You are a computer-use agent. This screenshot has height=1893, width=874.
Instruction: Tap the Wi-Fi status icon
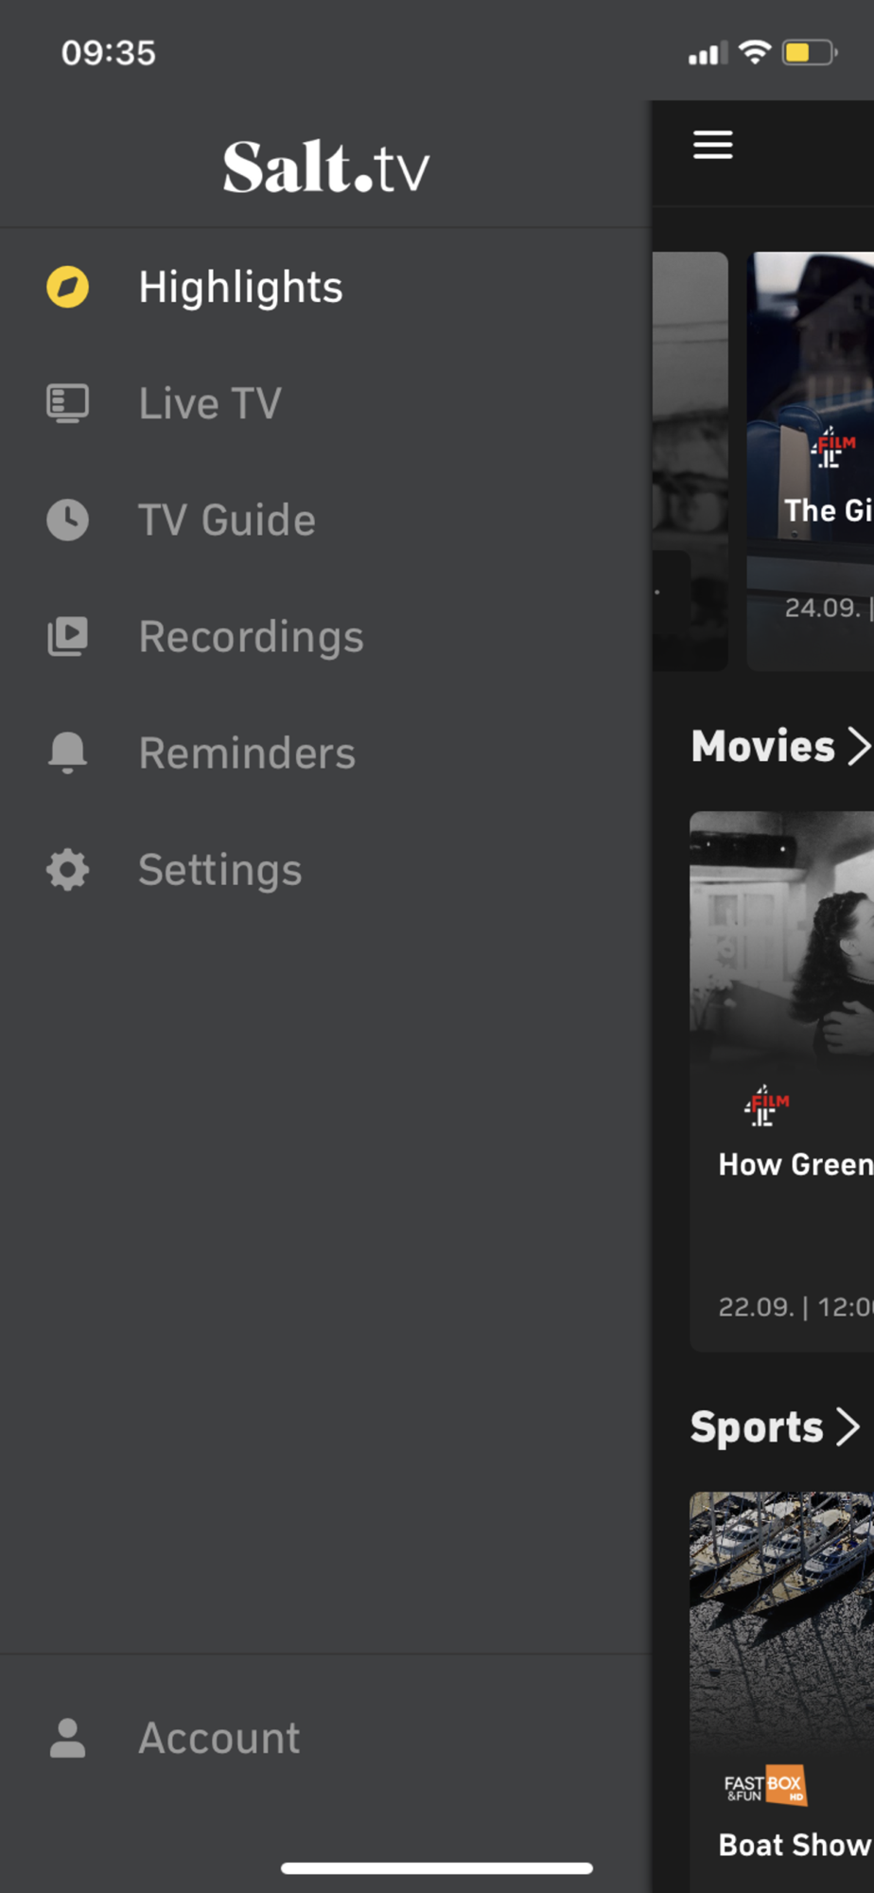(755, 52)
